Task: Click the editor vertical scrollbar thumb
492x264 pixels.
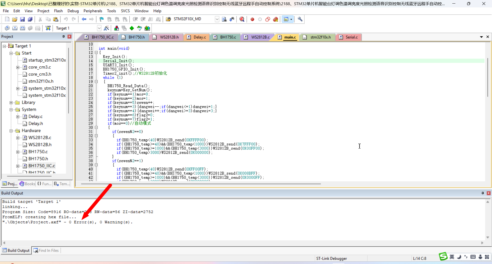Action: [488, 77]
